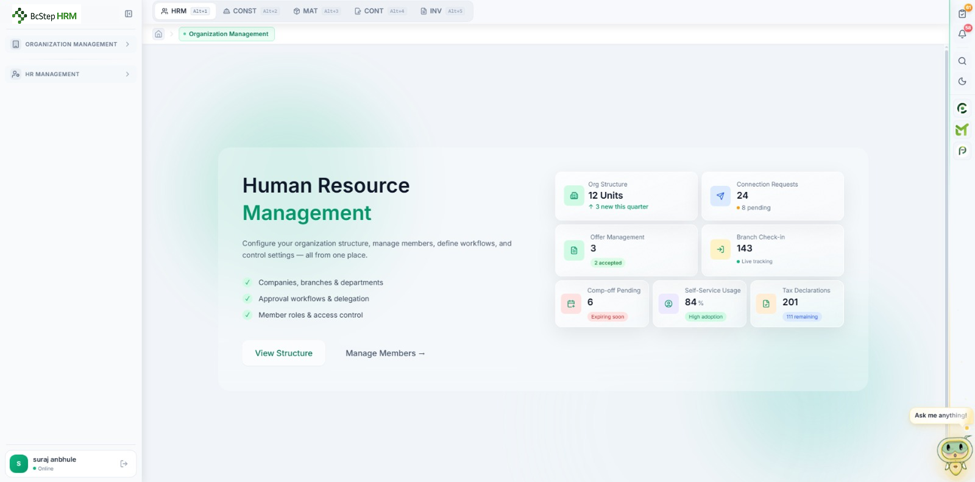
Task: Toggle dark mode moon icon
Action: click(962, 81)
